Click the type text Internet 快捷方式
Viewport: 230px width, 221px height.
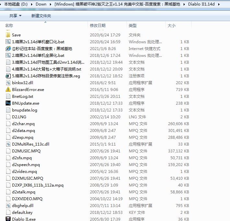pyautogui.click(x=144, y=49)
